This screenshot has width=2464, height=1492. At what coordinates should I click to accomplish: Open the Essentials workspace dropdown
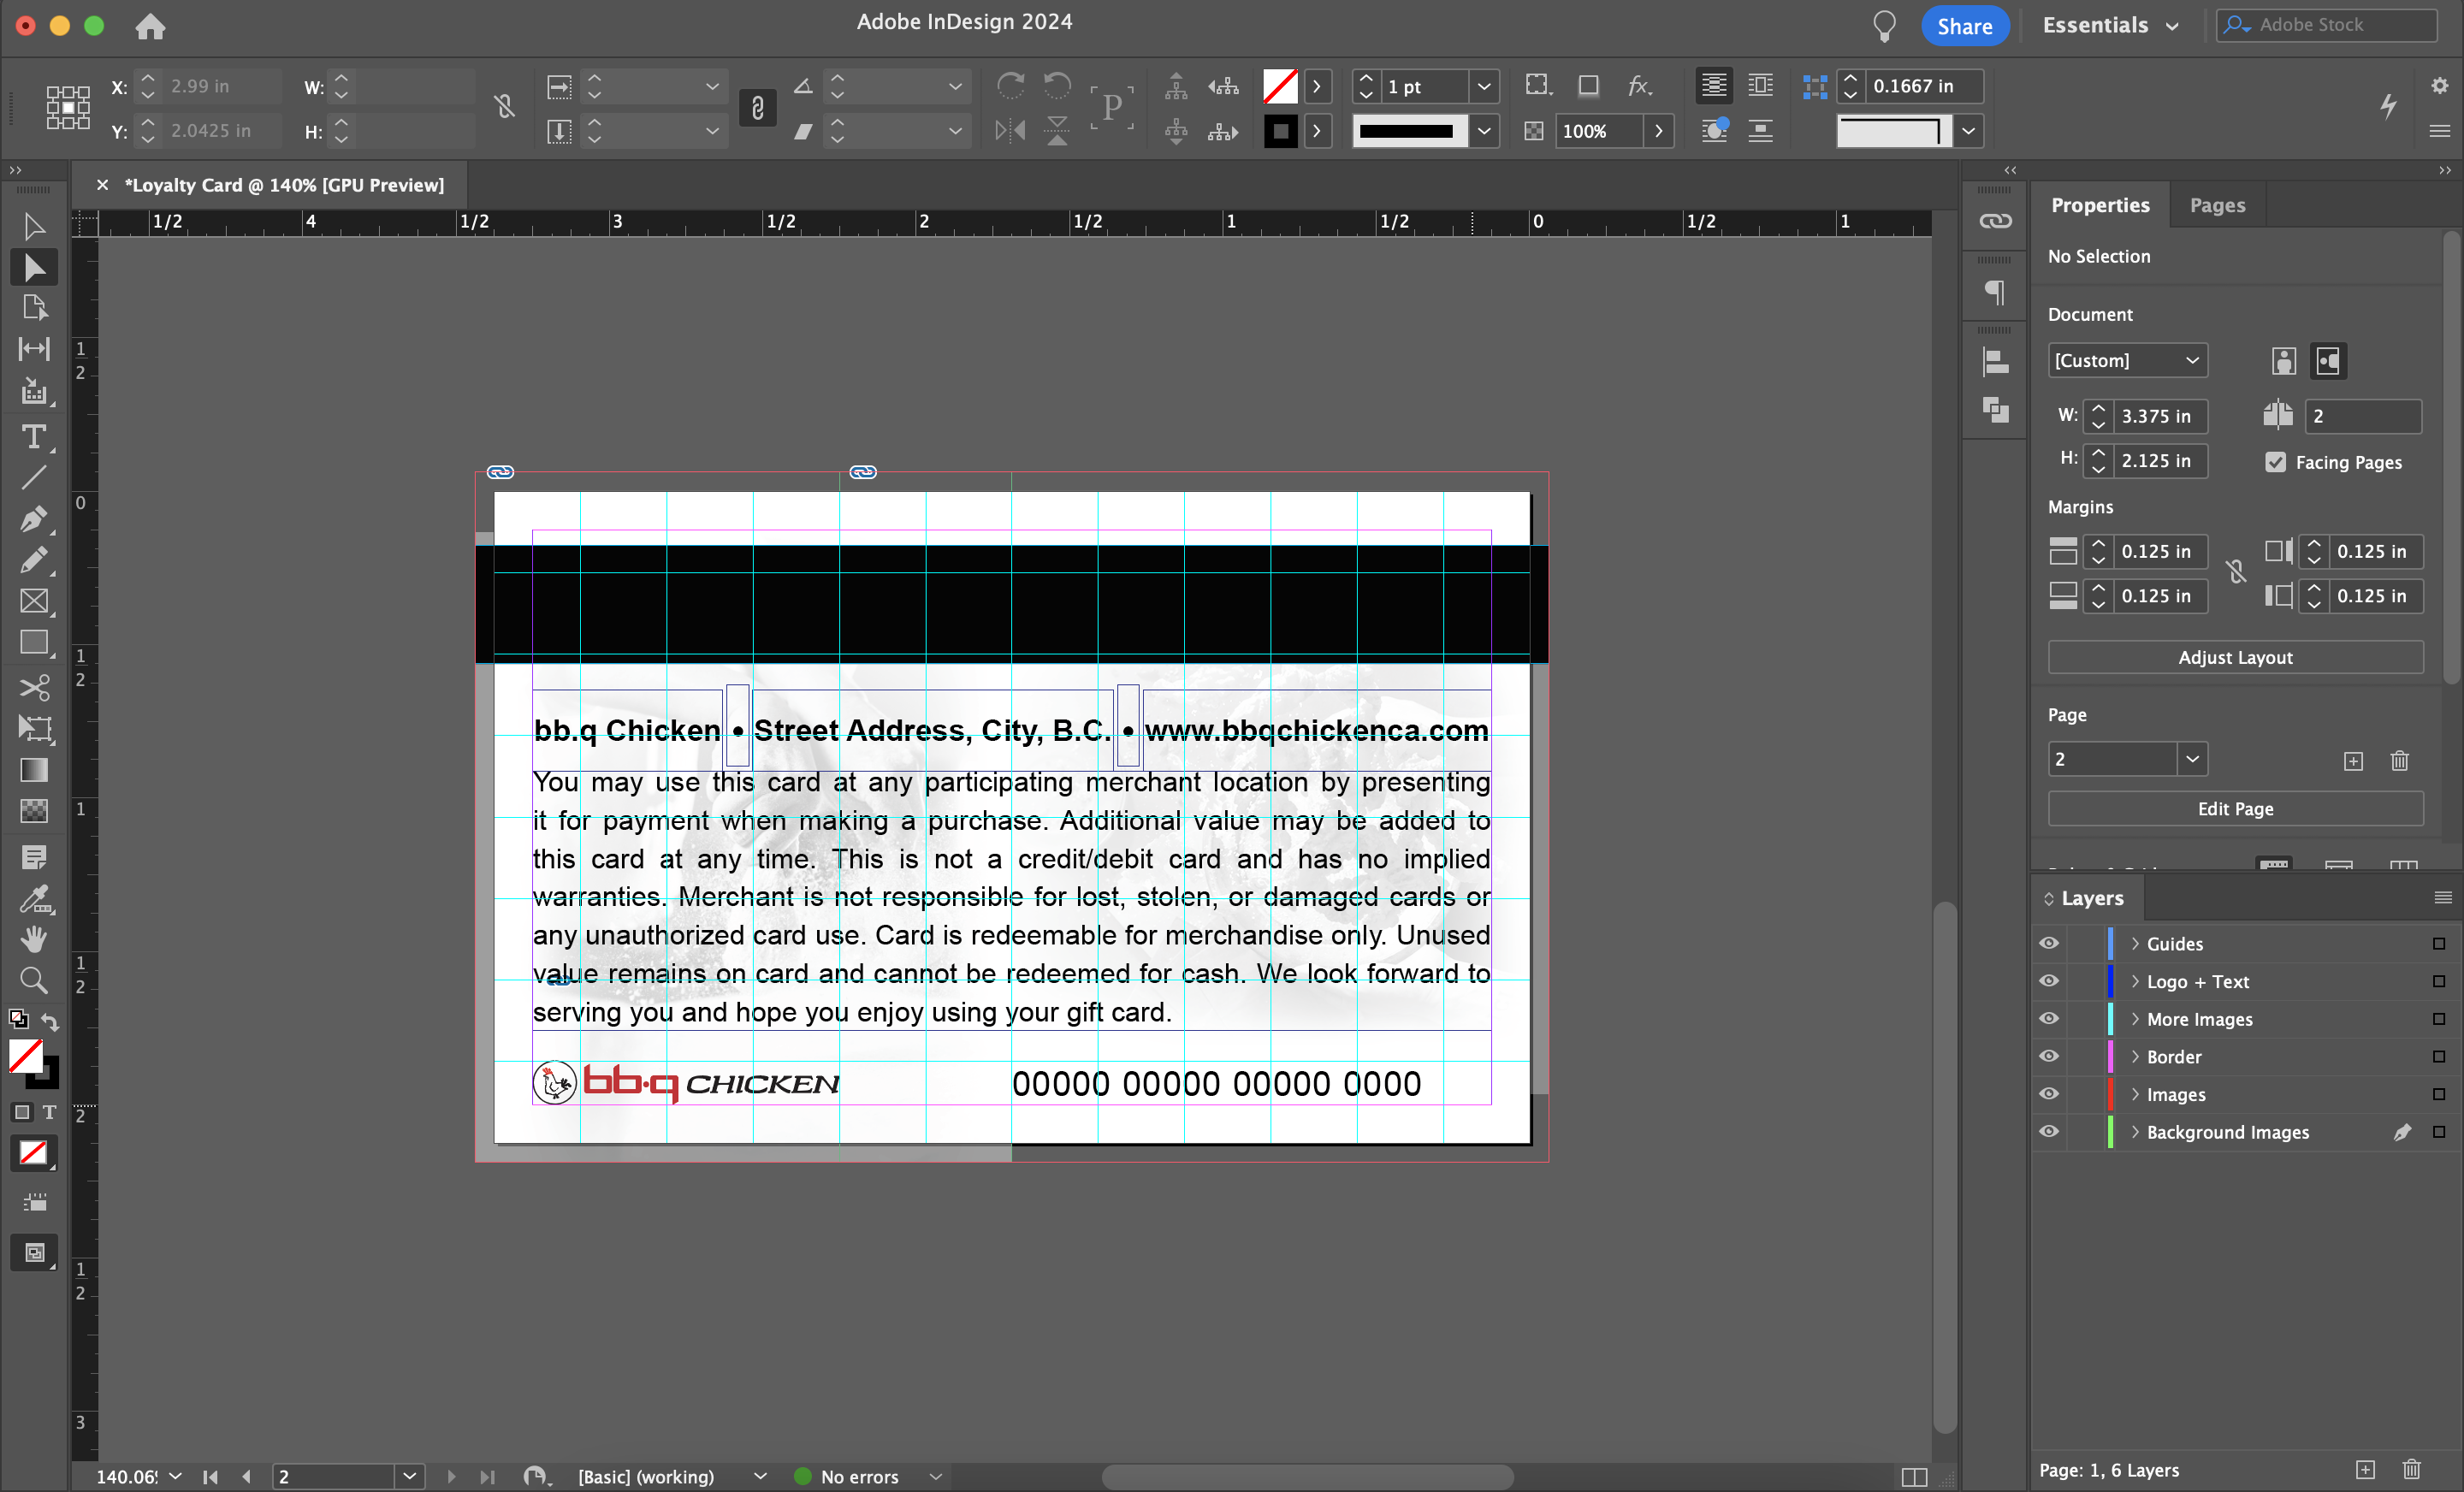[2110, 25]
